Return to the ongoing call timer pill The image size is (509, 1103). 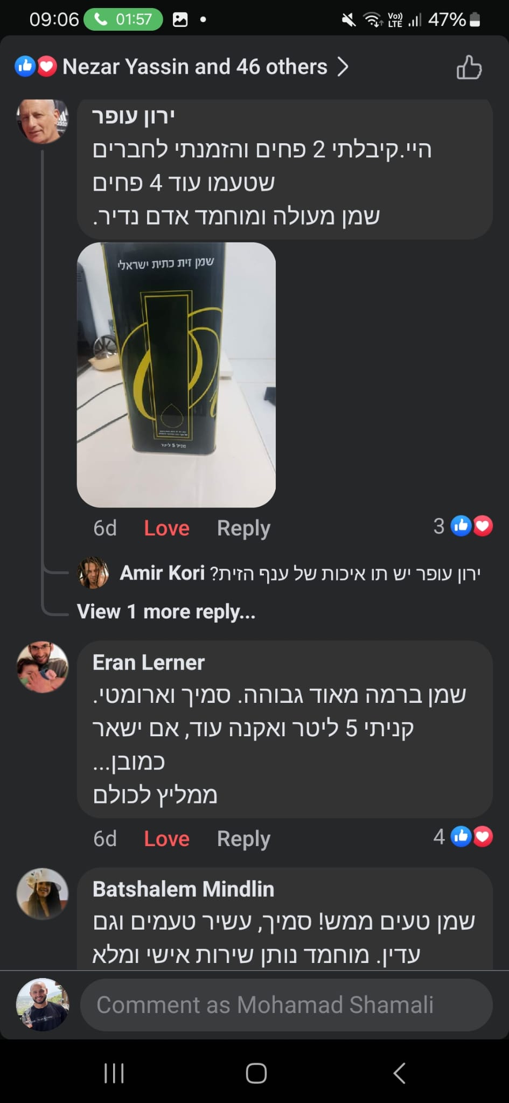tap(123, 19)
